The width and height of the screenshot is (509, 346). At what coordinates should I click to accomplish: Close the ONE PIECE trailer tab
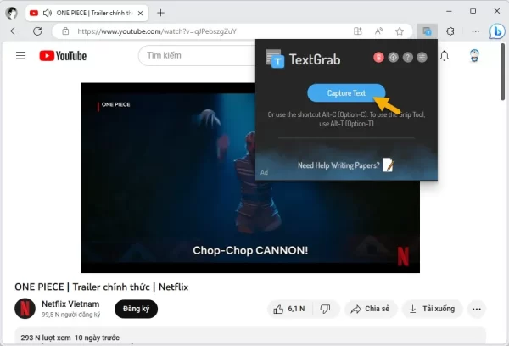pos(140,13)
